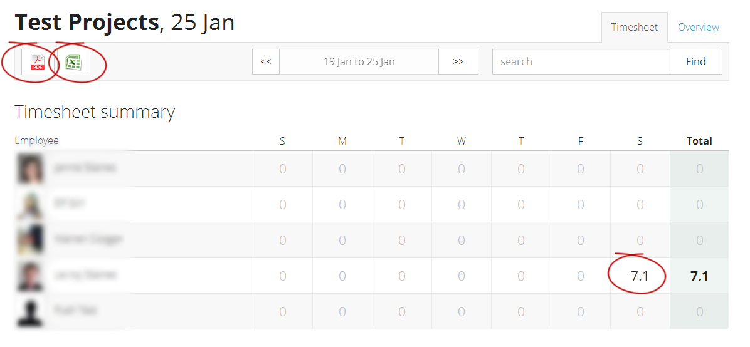Screen dimensions: 750x347
Task: Go to previous week with << button
Action: pyautogui.click(x=266, y=61)
